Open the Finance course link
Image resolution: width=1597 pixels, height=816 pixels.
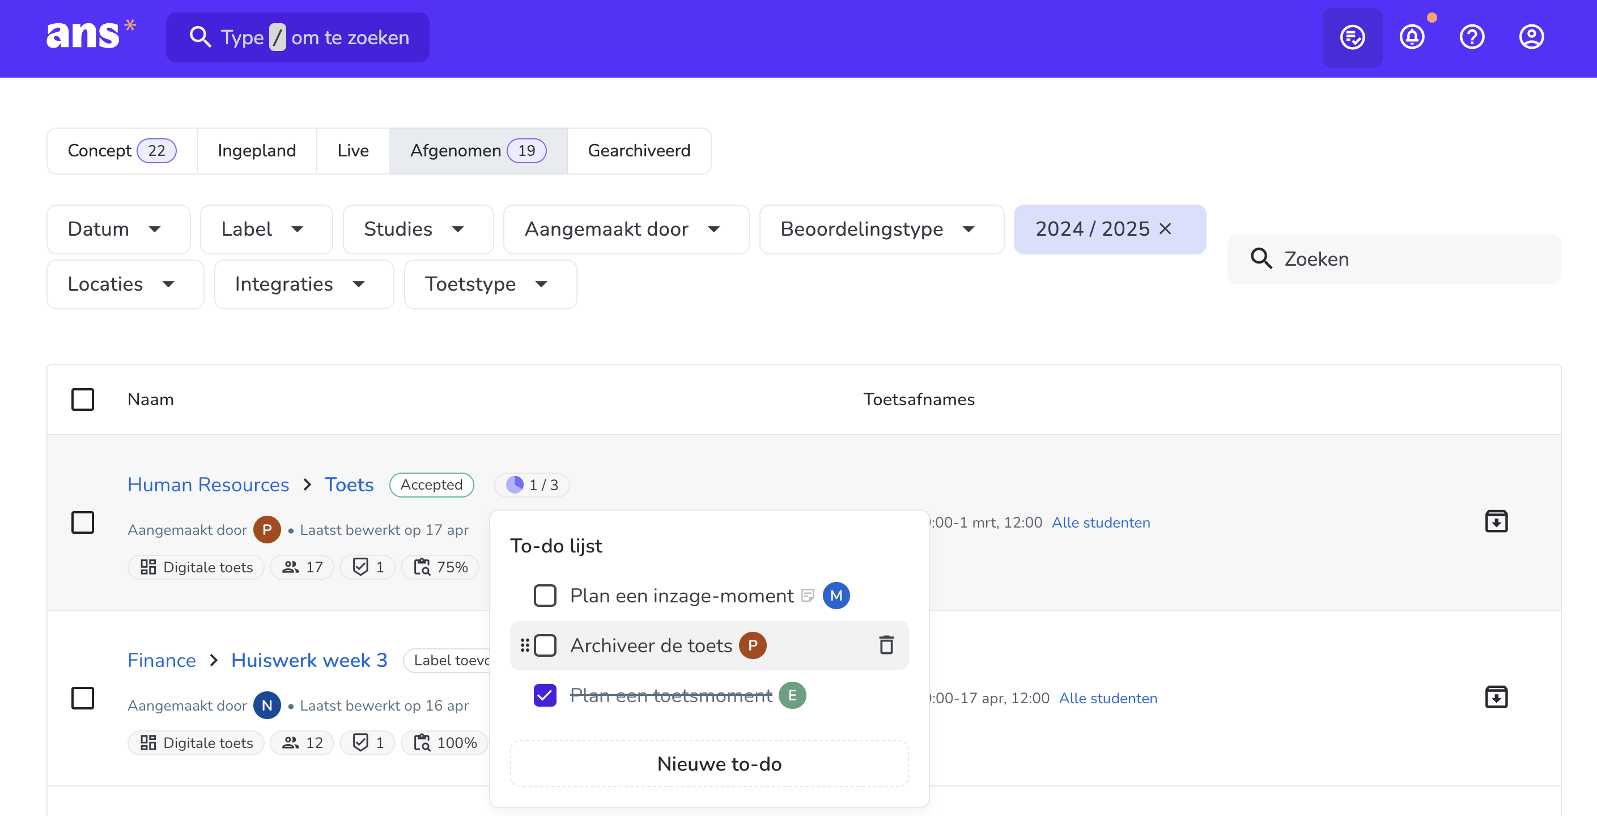[x=162, y=660]
